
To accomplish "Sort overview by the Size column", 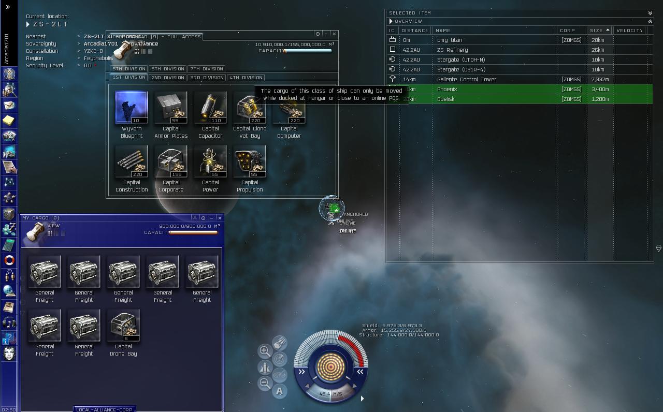I will coord(599,31).
